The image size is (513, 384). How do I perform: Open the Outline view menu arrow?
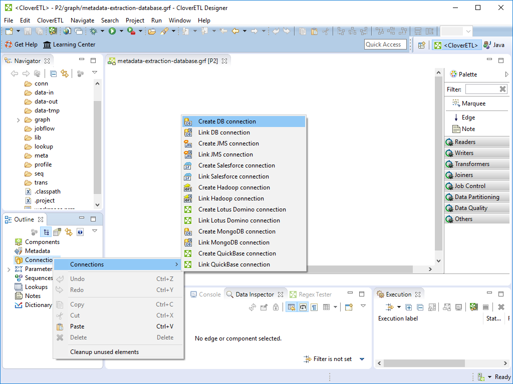pos(95,231)
